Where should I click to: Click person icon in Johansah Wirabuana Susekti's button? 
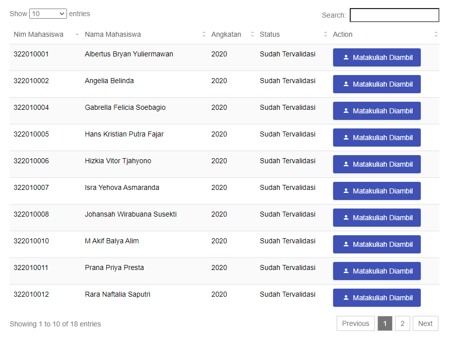pos(346,217)
